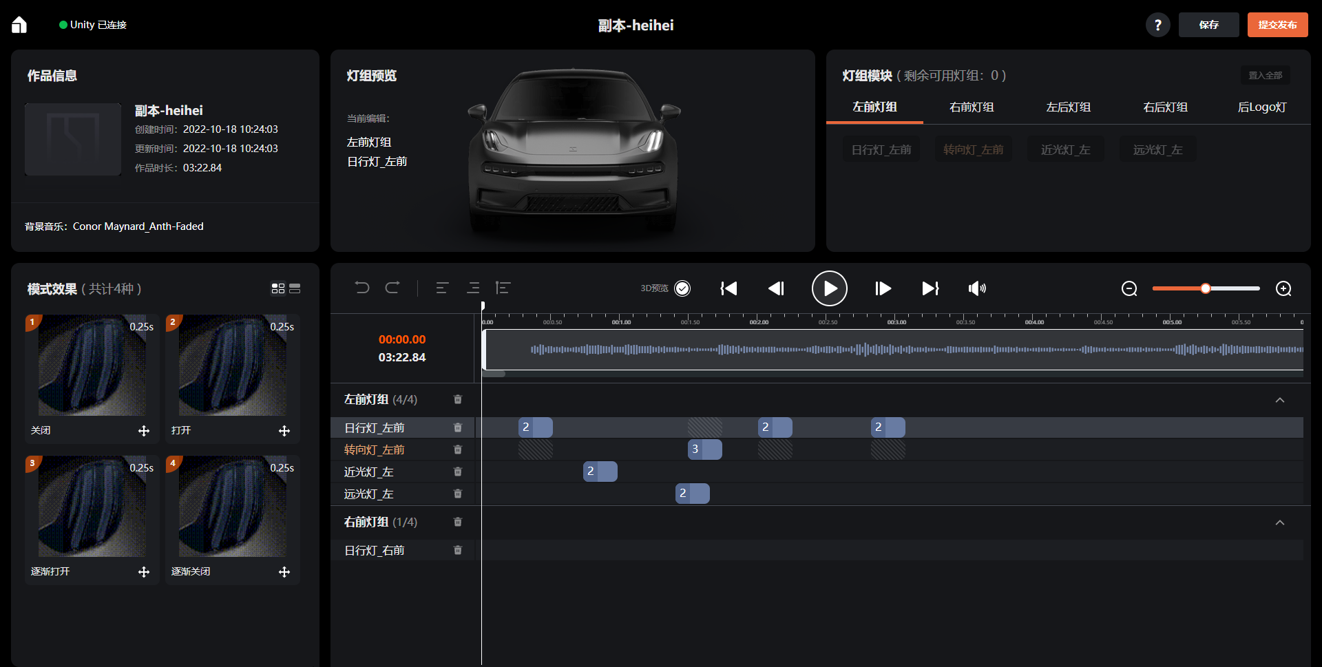1322x667 pixels.
Task: Select the 关闭 effect thumbnail
Action: pyautogui.click(x=92, y=366)
